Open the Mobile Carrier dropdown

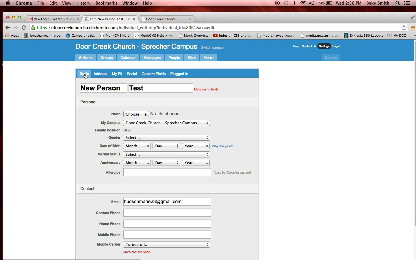click(167, 245)
